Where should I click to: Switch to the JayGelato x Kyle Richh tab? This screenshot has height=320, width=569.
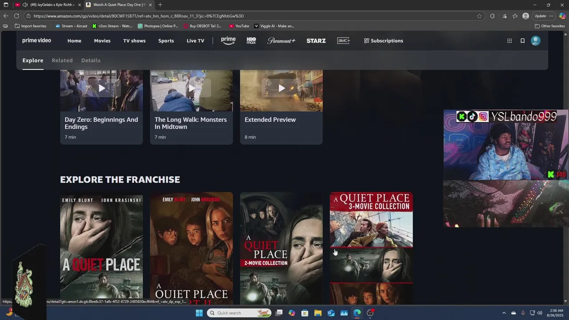pos(48,5)
